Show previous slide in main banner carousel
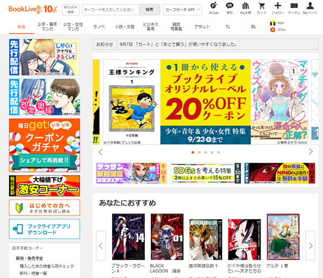Image resolution: width=323 pixels, height=278 pixels. coord(101,152)
